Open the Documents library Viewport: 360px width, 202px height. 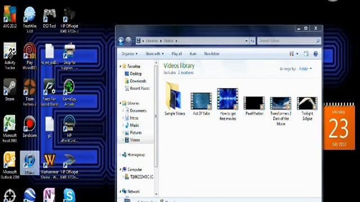click(136, 111)
